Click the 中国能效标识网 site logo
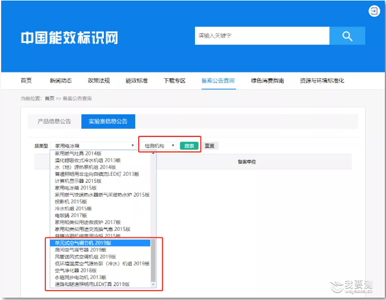The width and height of the screenshot is (386, 300). pos(70,38)
